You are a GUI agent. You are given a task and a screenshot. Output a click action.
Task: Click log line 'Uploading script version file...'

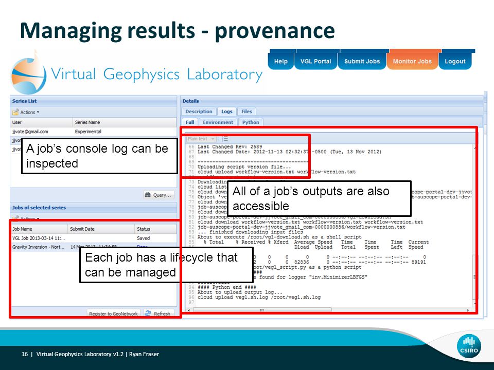(x=244, y=166)
